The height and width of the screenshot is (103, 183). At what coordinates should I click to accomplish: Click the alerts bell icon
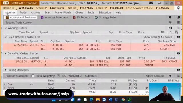(170, 17)
